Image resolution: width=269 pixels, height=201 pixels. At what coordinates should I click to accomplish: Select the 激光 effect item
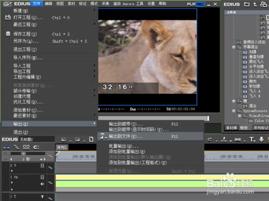pos(253,81)
